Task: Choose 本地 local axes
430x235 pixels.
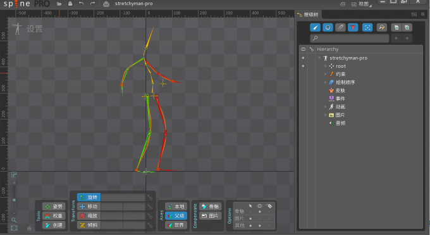Action: pos(176,206)
